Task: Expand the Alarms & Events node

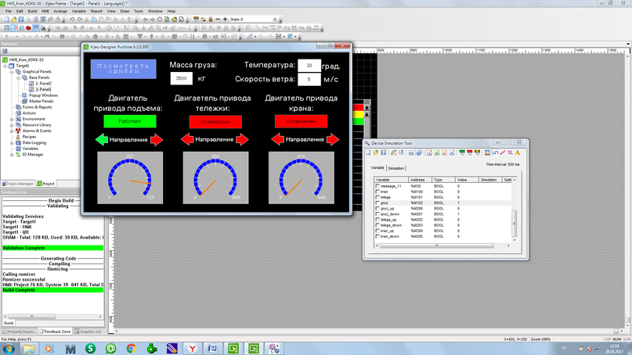Action: 13,131
